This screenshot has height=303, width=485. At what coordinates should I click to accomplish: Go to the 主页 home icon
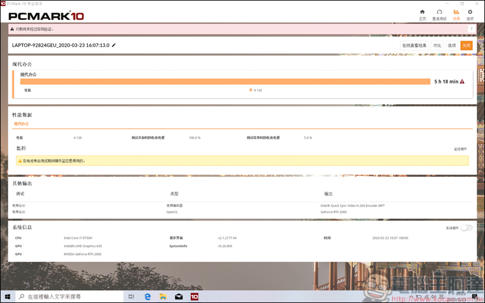(x=423, y=14)
